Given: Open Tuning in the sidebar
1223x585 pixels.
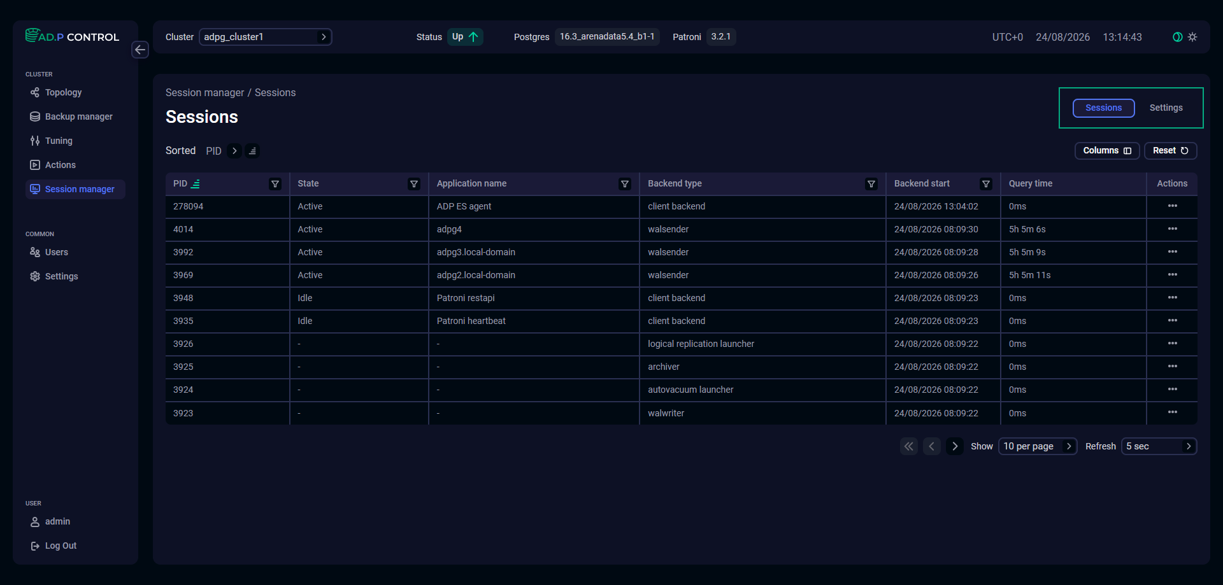Looking at the screenshot, I should (75, 141).
